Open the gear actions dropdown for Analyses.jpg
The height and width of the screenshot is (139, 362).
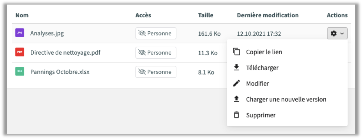pos(337,34)
